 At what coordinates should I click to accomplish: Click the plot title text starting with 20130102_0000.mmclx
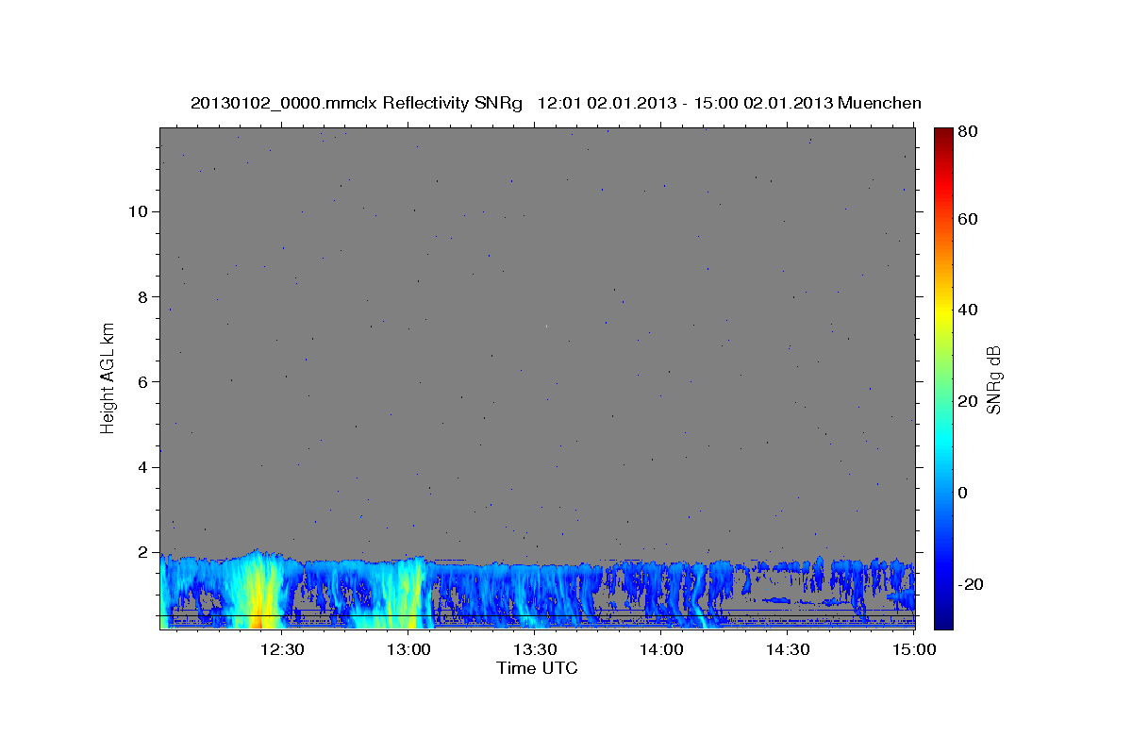(556, 103)
